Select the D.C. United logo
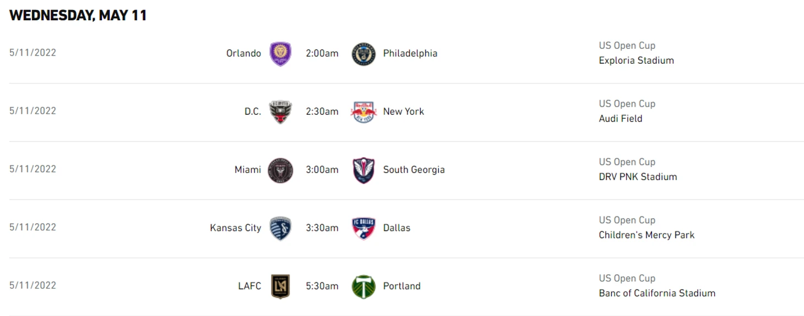 [280, 112]
